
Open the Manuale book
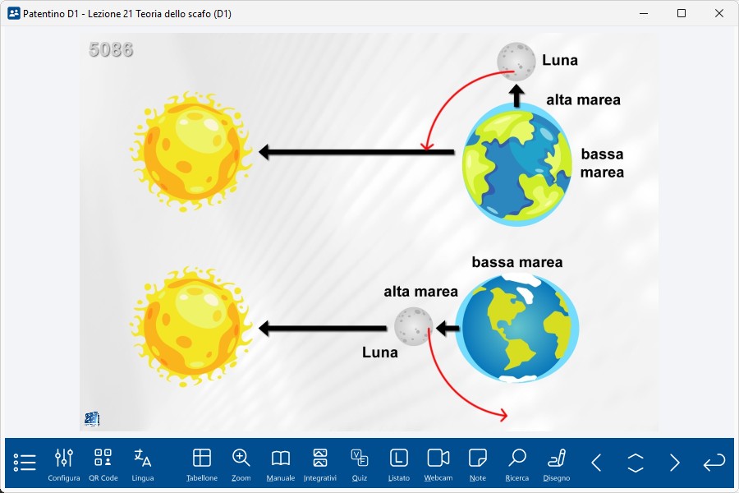coord(281,463)
